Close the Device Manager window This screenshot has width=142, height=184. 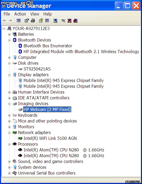click(x=136, y=6)
